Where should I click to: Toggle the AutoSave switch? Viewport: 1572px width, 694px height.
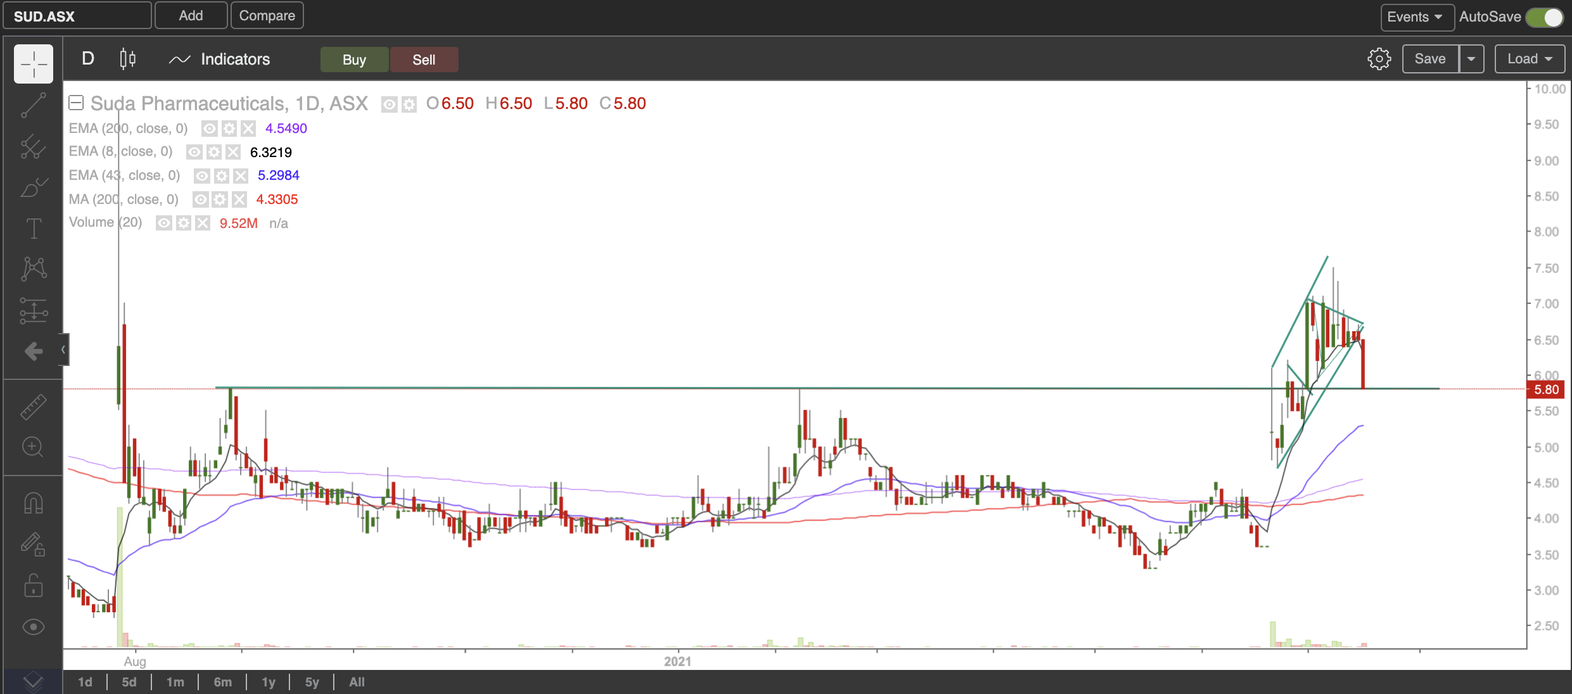[x=1545, y=17]
